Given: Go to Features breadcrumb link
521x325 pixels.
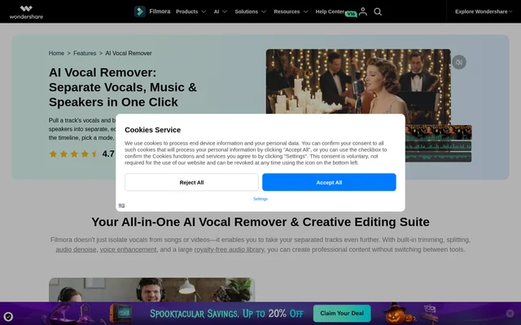Looking at the screenshot, I should pos(85,53).
